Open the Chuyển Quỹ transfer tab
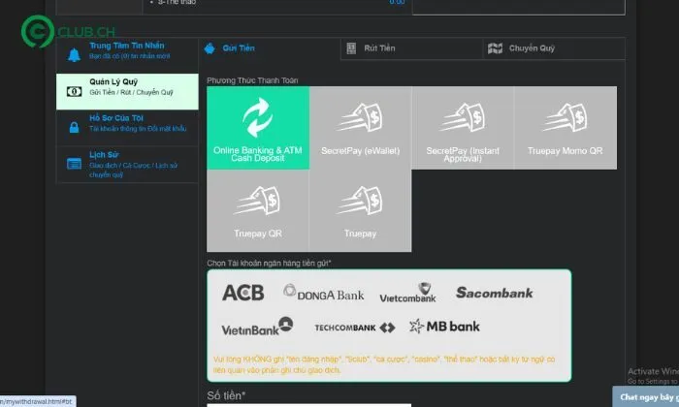The image size is (679, 407). pos(554,48)
